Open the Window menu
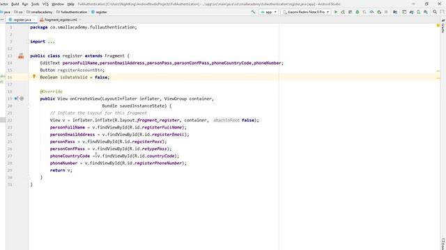The width and height of the screenshot is (446, 250). click(x=58, y=4)
